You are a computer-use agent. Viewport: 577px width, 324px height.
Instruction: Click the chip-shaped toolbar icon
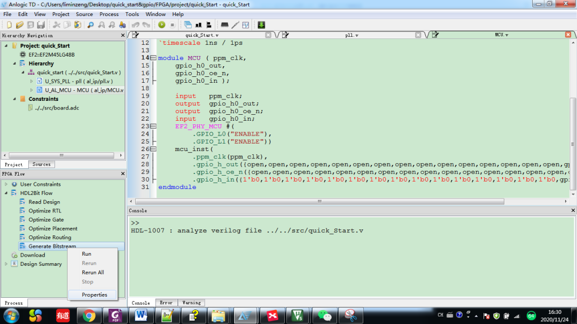point(224,25)
